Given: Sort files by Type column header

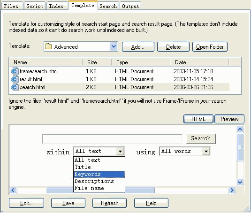Looking at the screenshot, I should 141,62.
